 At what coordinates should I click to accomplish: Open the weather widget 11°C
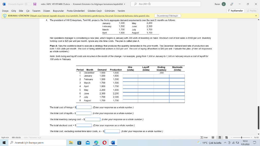click(209, 142)
